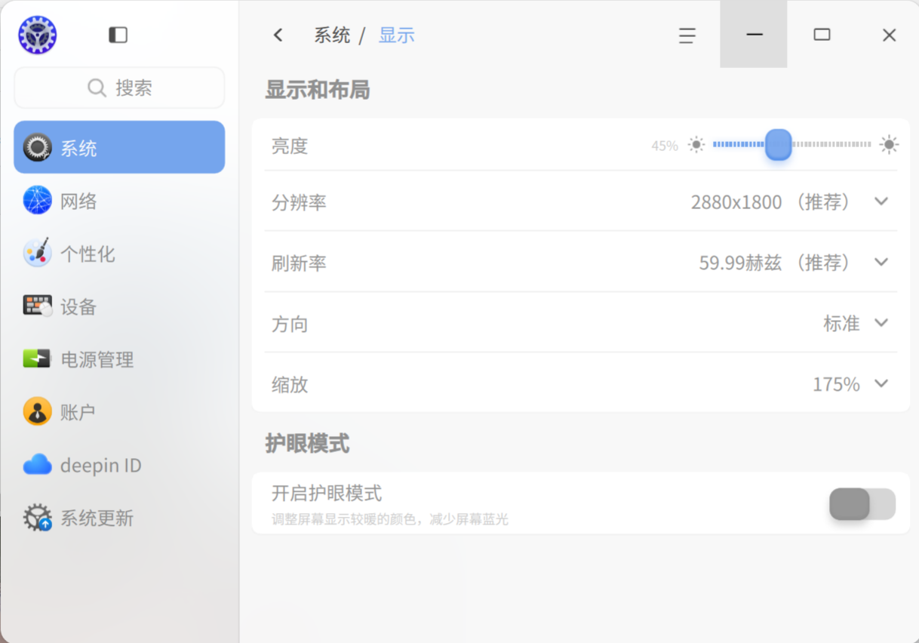Click the 搜索 search field
This screenshot has height=643, width=919.
119,88
